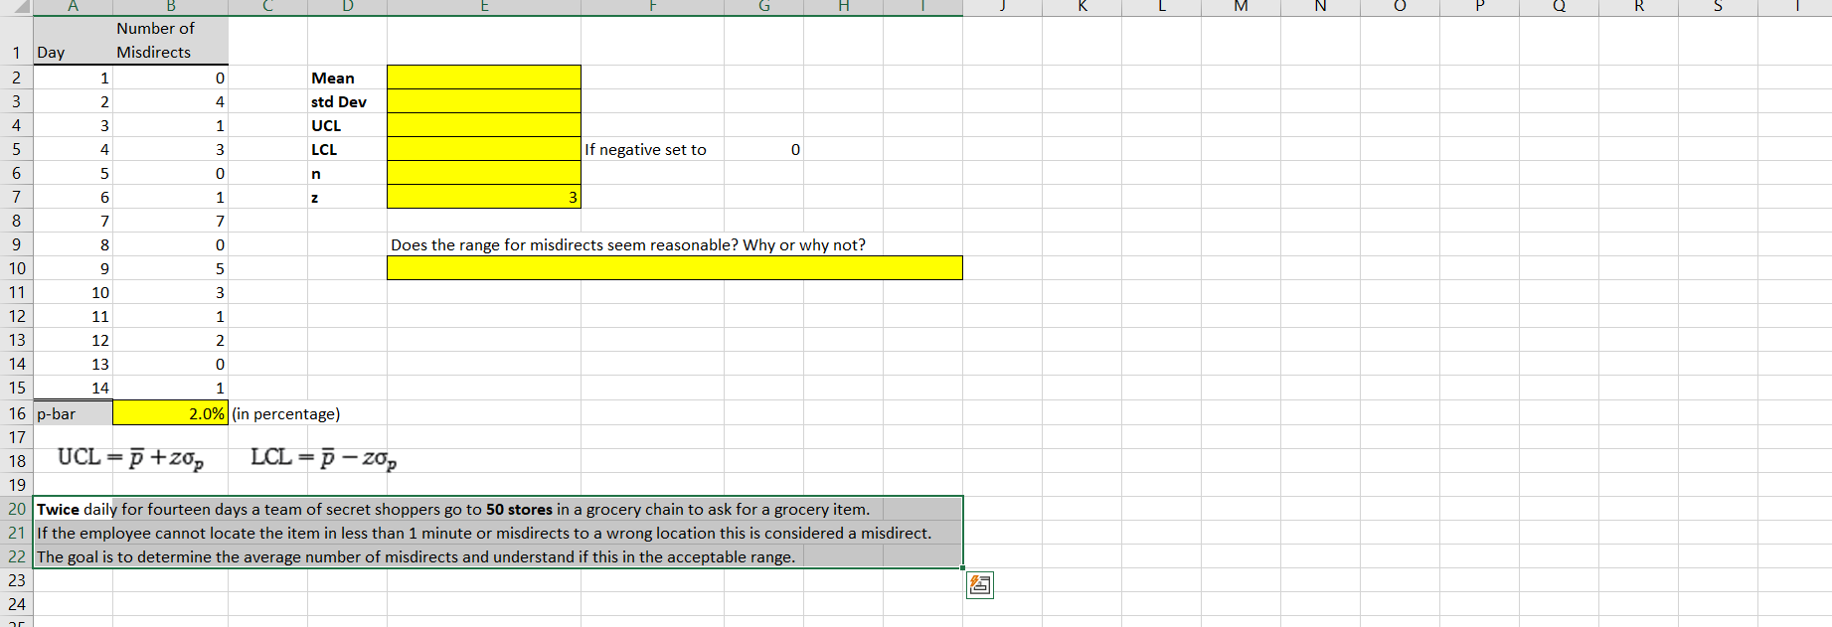Open the Paste Options smart tag icon
The height and width of the screenshot is (627, 1832).
click(x=979, y=585)
